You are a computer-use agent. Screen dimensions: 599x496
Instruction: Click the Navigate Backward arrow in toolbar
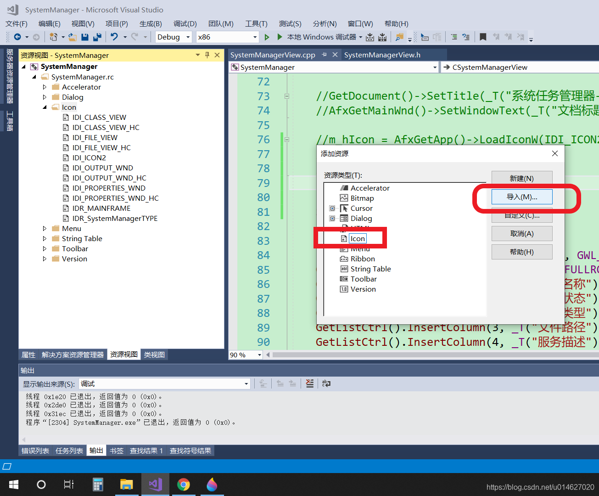point(17,37)
